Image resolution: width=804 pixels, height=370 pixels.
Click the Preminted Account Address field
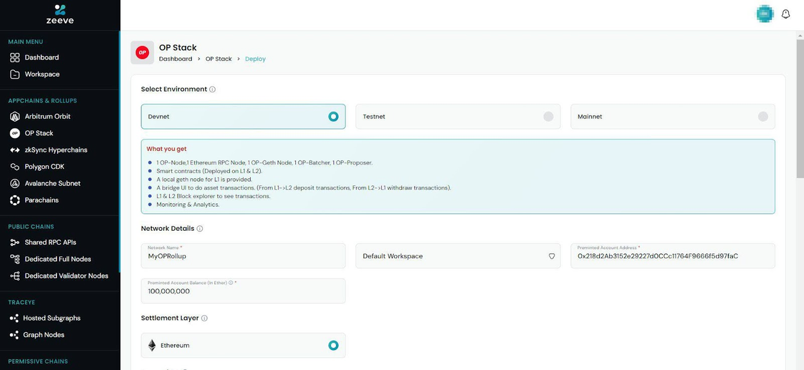[673, 256]
